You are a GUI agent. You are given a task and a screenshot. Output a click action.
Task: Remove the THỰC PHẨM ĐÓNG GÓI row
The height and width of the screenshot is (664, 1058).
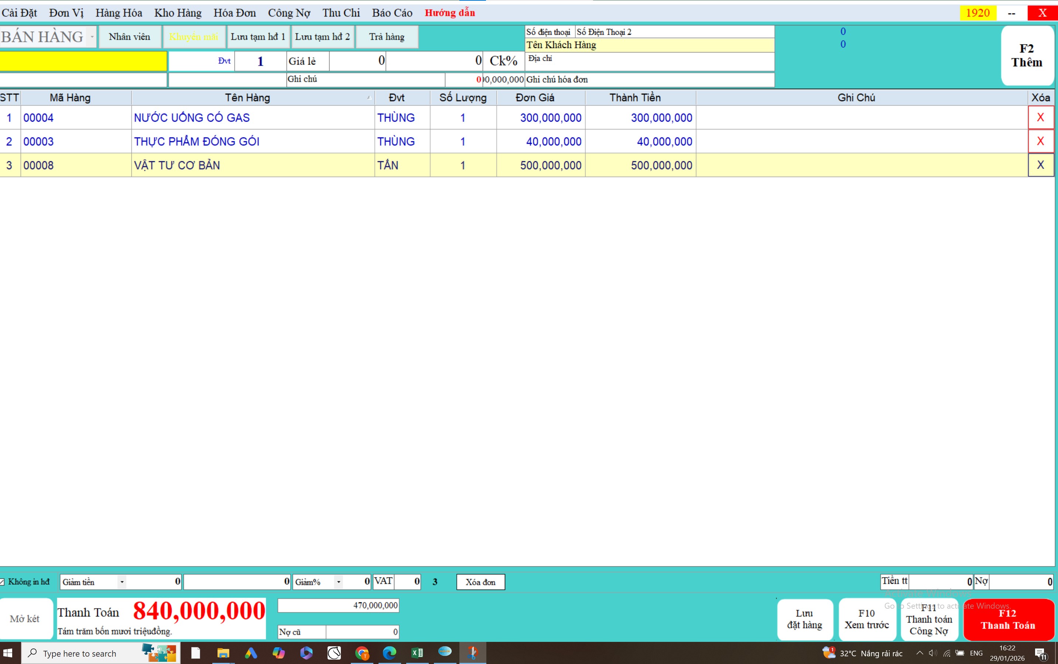[1040, 141]
